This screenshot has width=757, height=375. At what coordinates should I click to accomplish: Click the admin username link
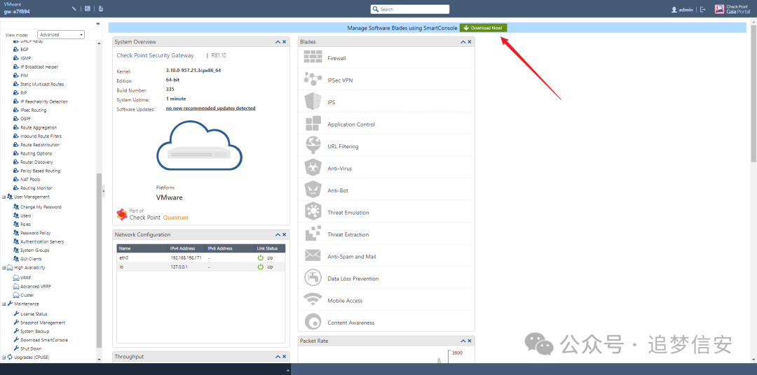pyautogui.click(x=686, y=10)
